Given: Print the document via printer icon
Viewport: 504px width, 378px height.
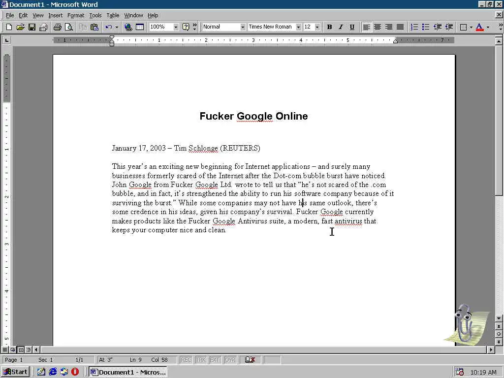Looking at the screenshot, I should 58,27.
